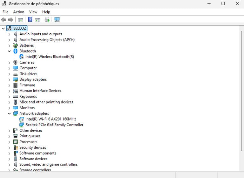Click the Bluetooth category icon

[16, 51]
